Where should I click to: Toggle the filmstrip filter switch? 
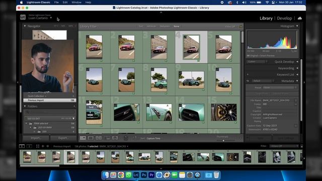301,146
